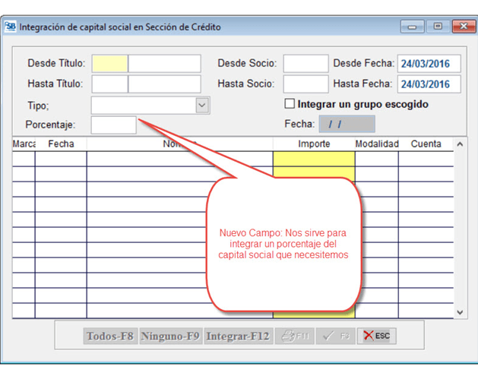The image size is (478, 379).
Task: Enable 'Integrar un grupo escogido' checkbox
Action: coord(290,104)
